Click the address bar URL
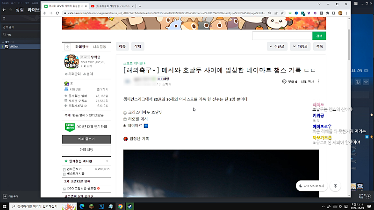 166,13
